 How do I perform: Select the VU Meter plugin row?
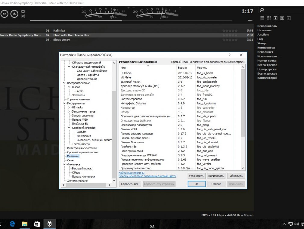pos(180,77)
